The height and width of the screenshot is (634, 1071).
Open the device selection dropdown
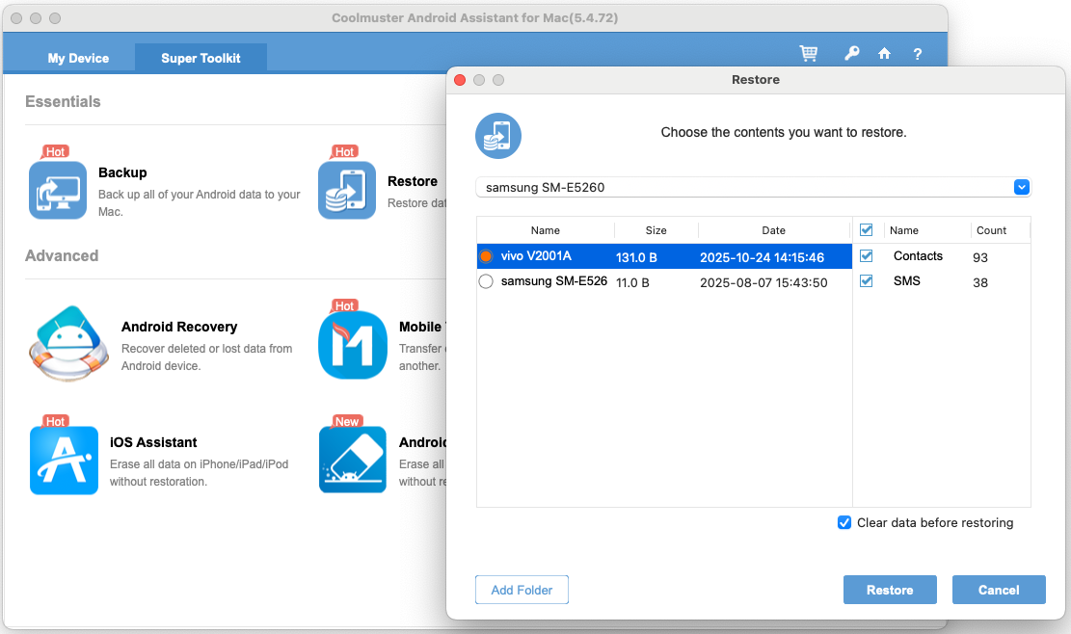(x=1021, y=187)
